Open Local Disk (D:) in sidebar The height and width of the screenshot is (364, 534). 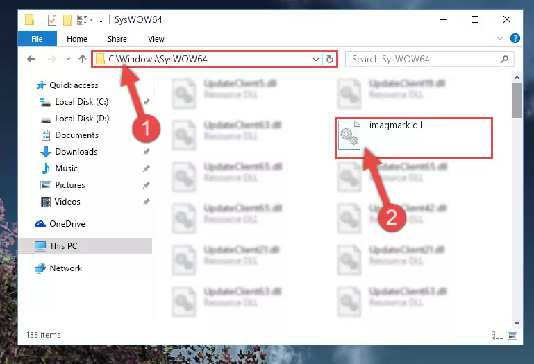82,119
